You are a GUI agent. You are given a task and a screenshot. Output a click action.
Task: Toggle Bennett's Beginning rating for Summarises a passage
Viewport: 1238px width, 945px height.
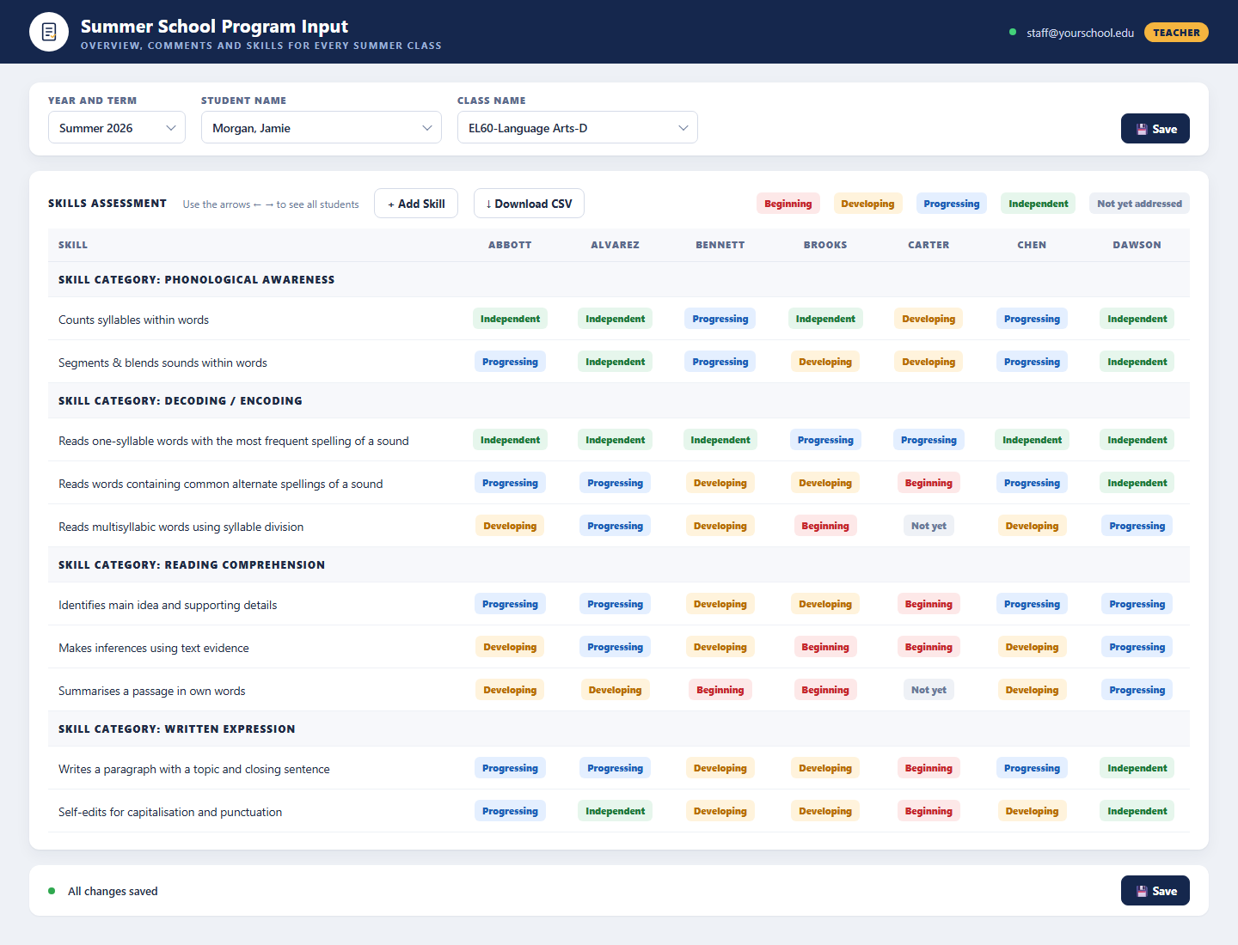[720, 690]
